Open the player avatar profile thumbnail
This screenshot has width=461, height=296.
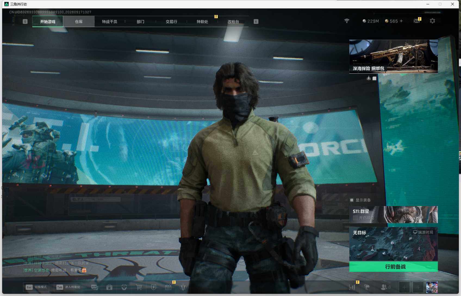tap(432, 287)
